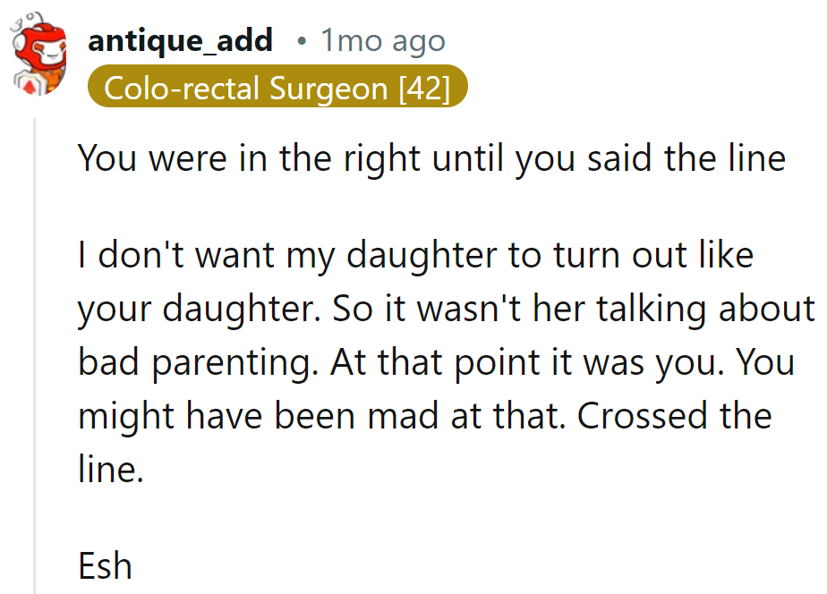Screen dimensions: 827x594
Task: Open antique_add's profile link
Action: pyautogui.click(x=180, y=39)
